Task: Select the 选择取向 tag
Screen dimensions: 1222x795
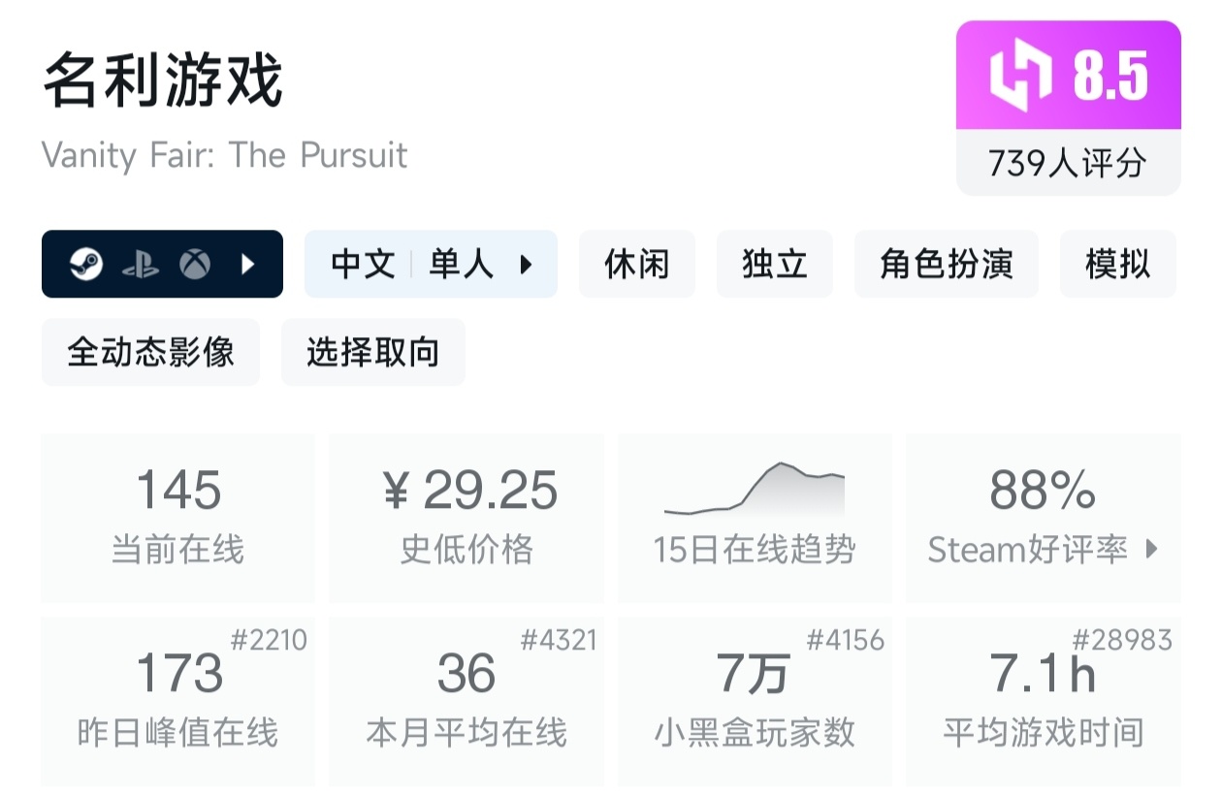Action: point(373,352)
